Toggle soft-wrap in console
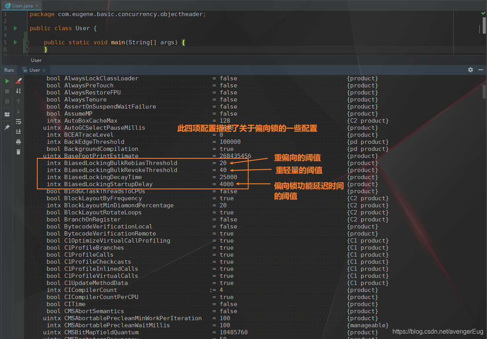Screen dimensions: 487x339 [18, 121]
